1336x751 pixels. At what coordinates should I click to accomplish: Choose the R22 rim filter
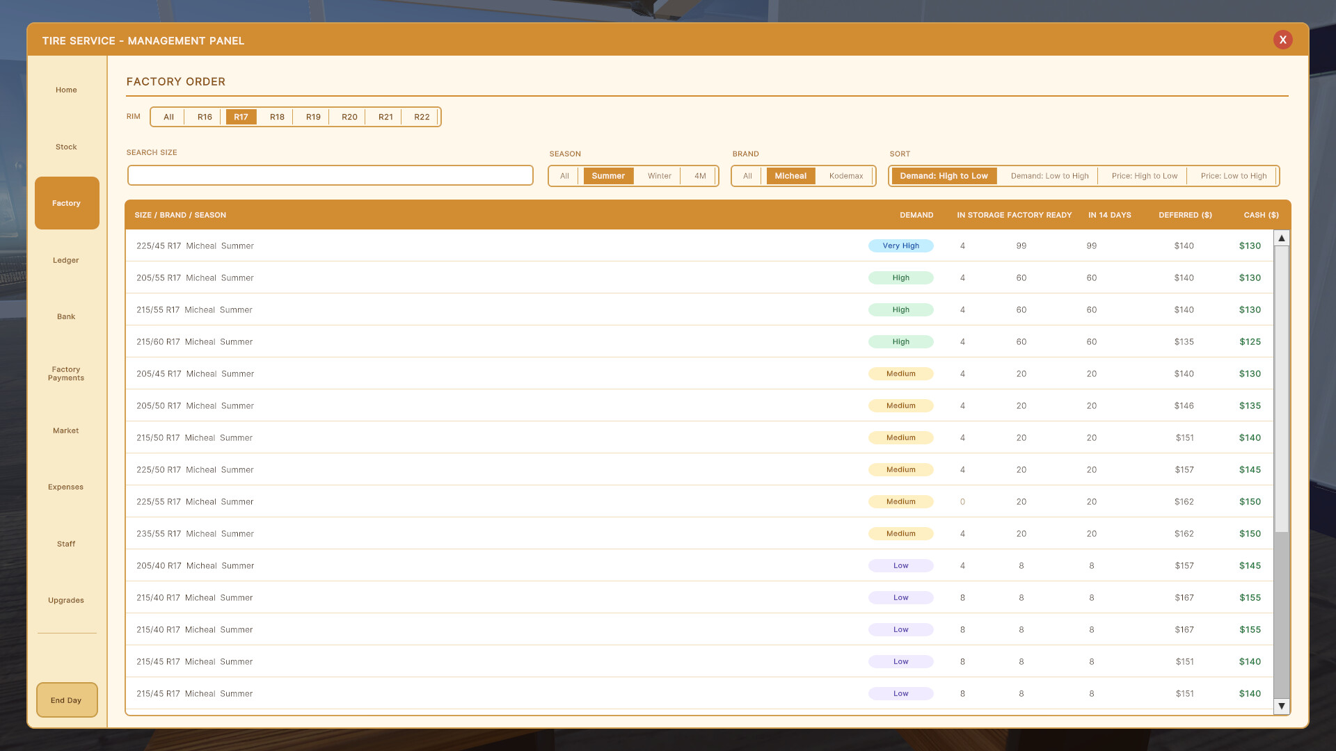click(x=422, y=117)
